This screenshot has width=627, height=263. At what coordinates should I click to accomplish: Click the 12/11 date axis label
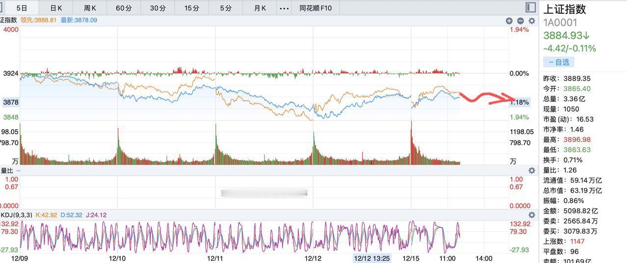click(x=215, y=258)
